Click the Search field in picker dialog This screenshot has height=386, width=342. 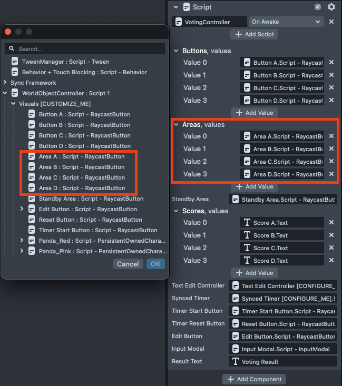click(x=85, y=49)
